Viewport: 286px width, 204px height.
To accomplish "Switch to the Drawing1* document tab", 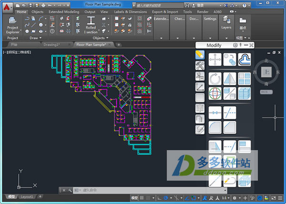I will [x=51, y=45].
